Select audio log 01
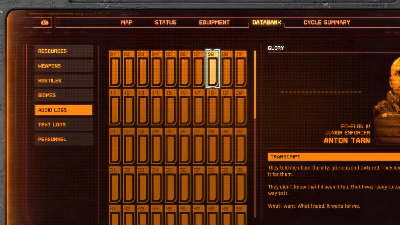The width and height of the screenshot is (400, 225). tap(115, 69)
